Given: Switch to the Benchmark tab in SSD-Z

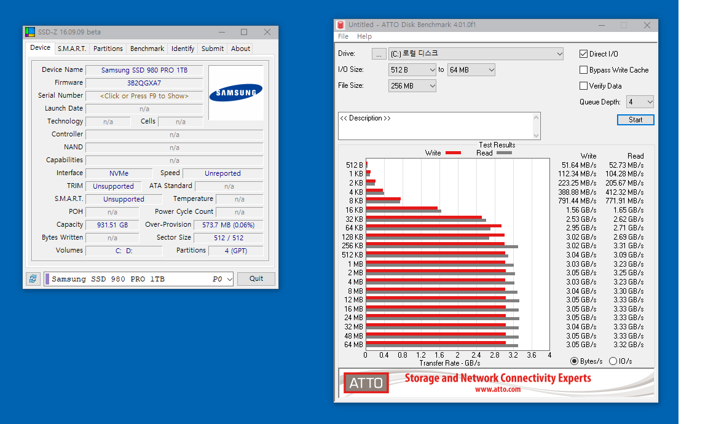Looking at the screenshot, I should [147, 49].
